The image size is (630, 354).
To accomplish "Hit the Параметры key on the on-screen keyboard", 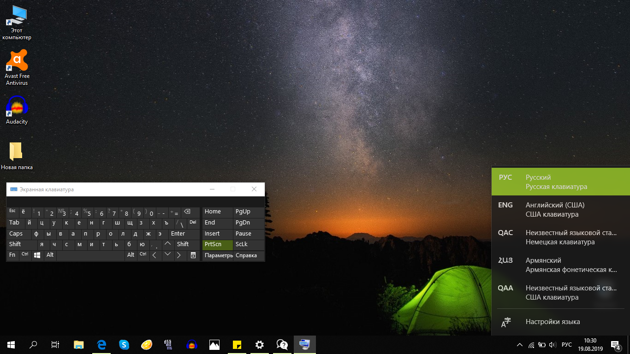I will 218,255.
